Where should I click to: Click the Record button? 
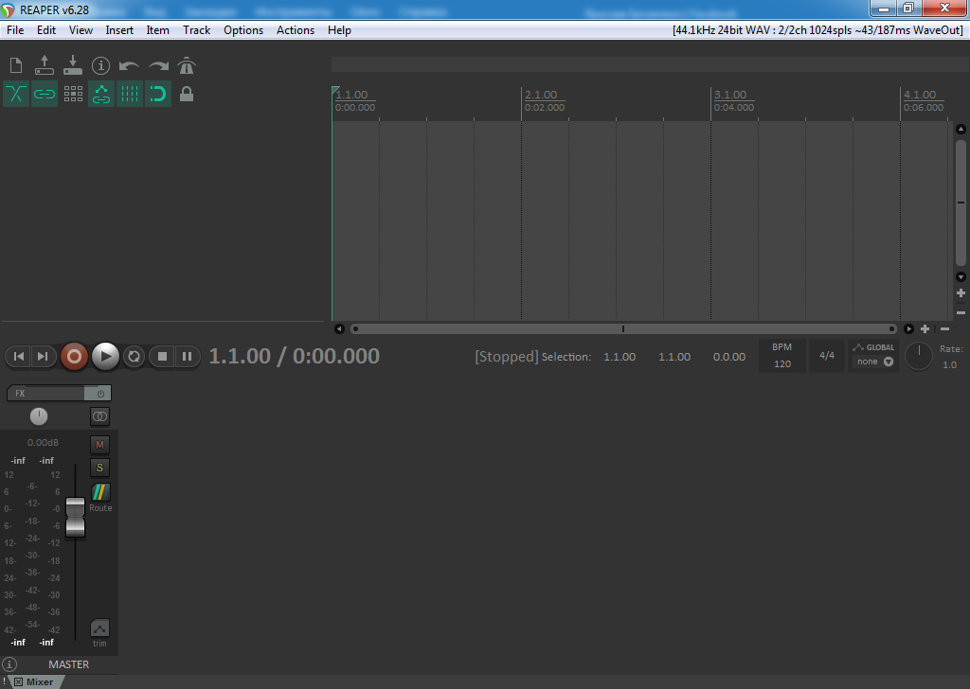[x=74, y=356]
